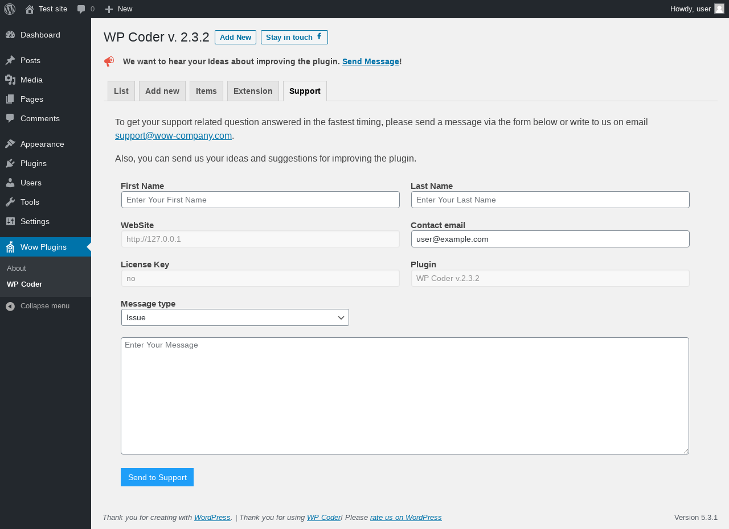Click the Comments icon in sidebar
Image resolution: width=729 pixels, height=529 pixels.
click(x=10, y=118)
